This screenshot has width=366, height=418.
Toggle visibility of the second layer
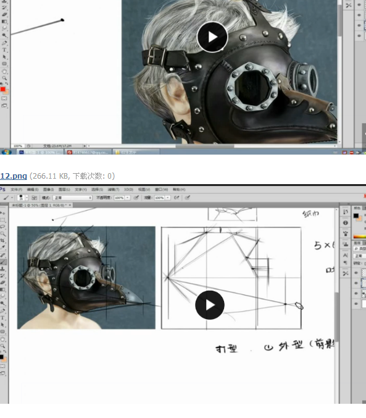pyautogui.click(x=356, y=283)
